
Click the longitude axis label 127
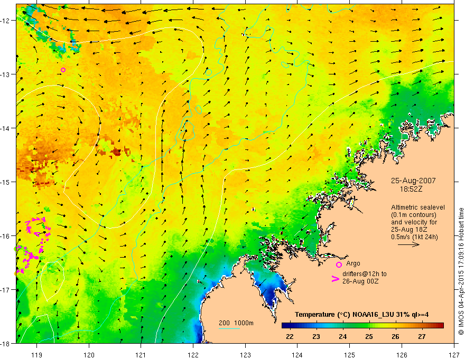point(454,355)
